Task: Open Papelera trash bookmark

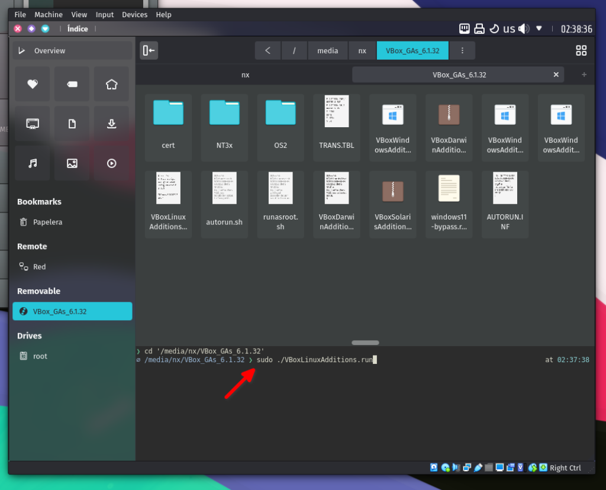Action: click(x=72, y=222)
